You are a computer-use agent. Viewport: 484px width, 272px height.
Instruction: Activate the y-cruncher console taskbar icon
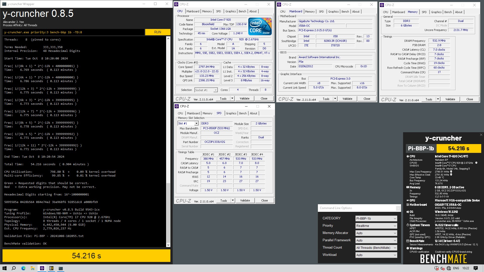(x=61, y=268)
